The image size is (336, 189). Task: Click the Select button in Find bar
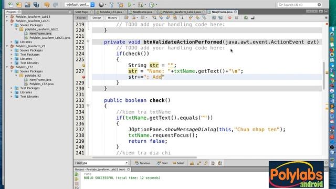(x=178, y=163)
